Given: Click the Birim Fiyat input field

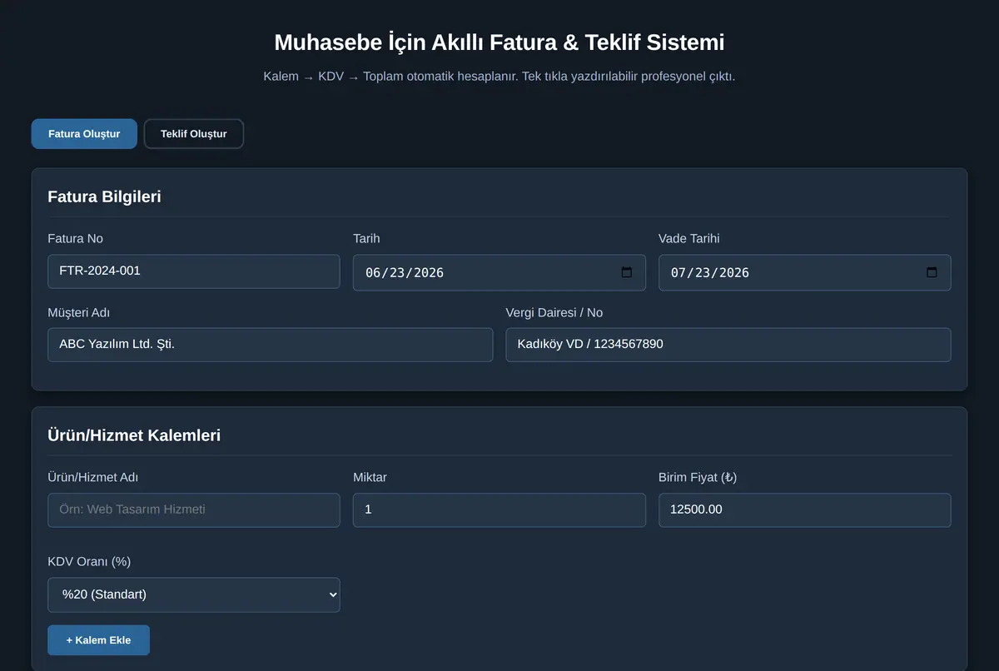Looking at the screenshot, I should [805, 510].
